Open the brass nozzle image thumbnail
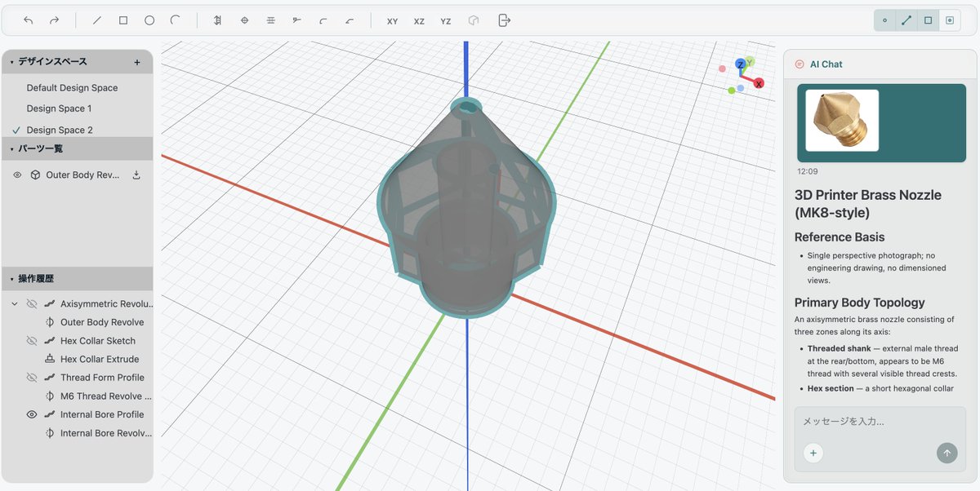Viewport: 980px width, 491px height. pyautogui.click(x=842, y=121)
